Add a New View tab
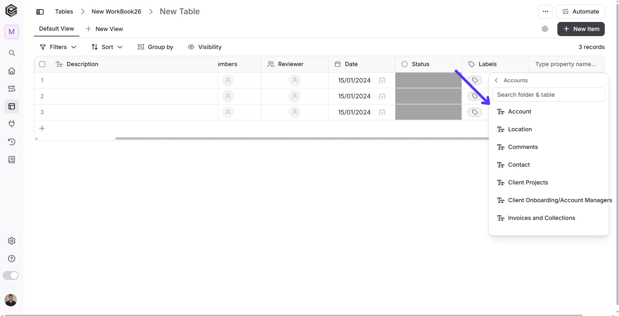619x316 pixels. (104, 29)
